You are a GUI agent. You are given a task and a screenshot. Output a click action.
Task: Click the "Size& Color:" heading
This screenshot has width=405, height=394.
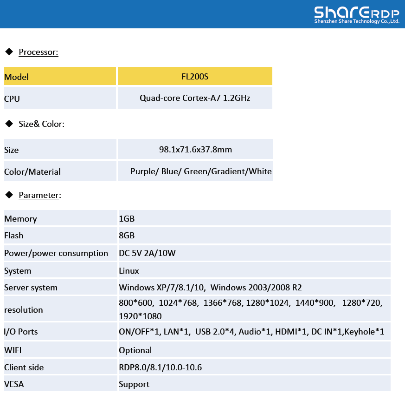tap(41, 124)
